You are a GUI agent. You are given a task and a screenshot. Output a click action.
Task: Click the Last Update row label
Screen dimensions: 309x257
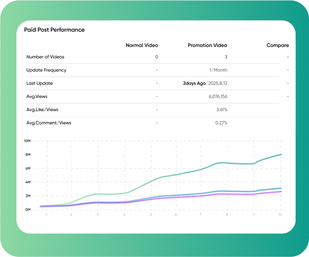[x=40, y=83]
